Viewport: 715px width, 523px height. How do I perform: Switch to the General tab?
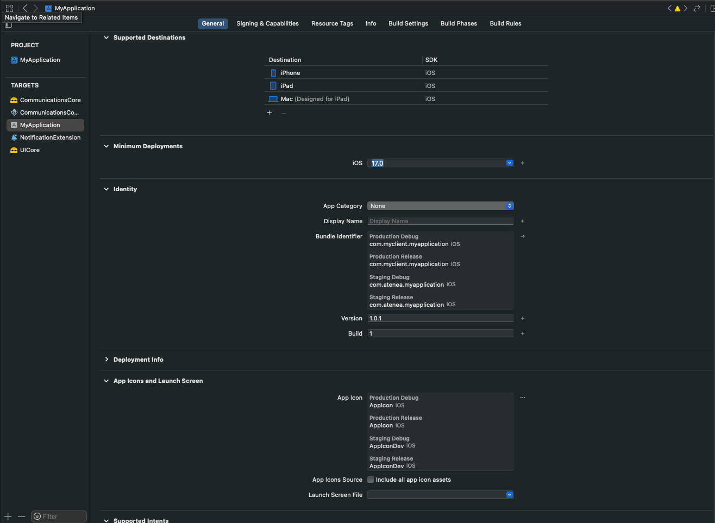[x=213, y=23]
